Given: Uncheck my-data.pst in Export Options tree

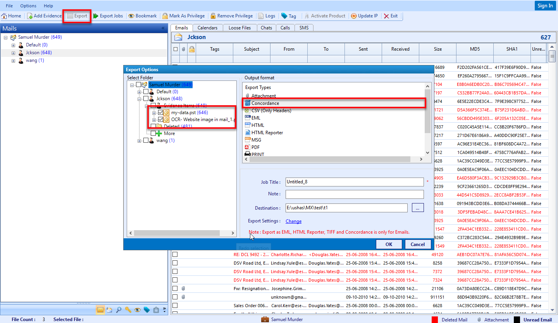Looking at the screenshot, I should point(160,113).
